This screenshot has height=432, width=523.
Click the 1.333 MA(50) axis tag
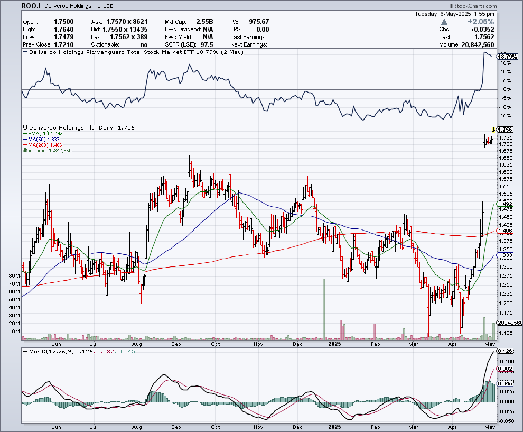tap(505, 255)
